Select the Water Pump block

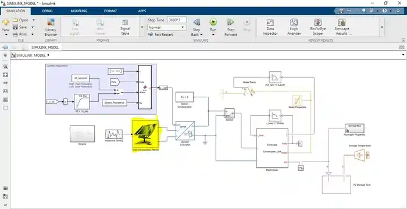pos(249,91)
